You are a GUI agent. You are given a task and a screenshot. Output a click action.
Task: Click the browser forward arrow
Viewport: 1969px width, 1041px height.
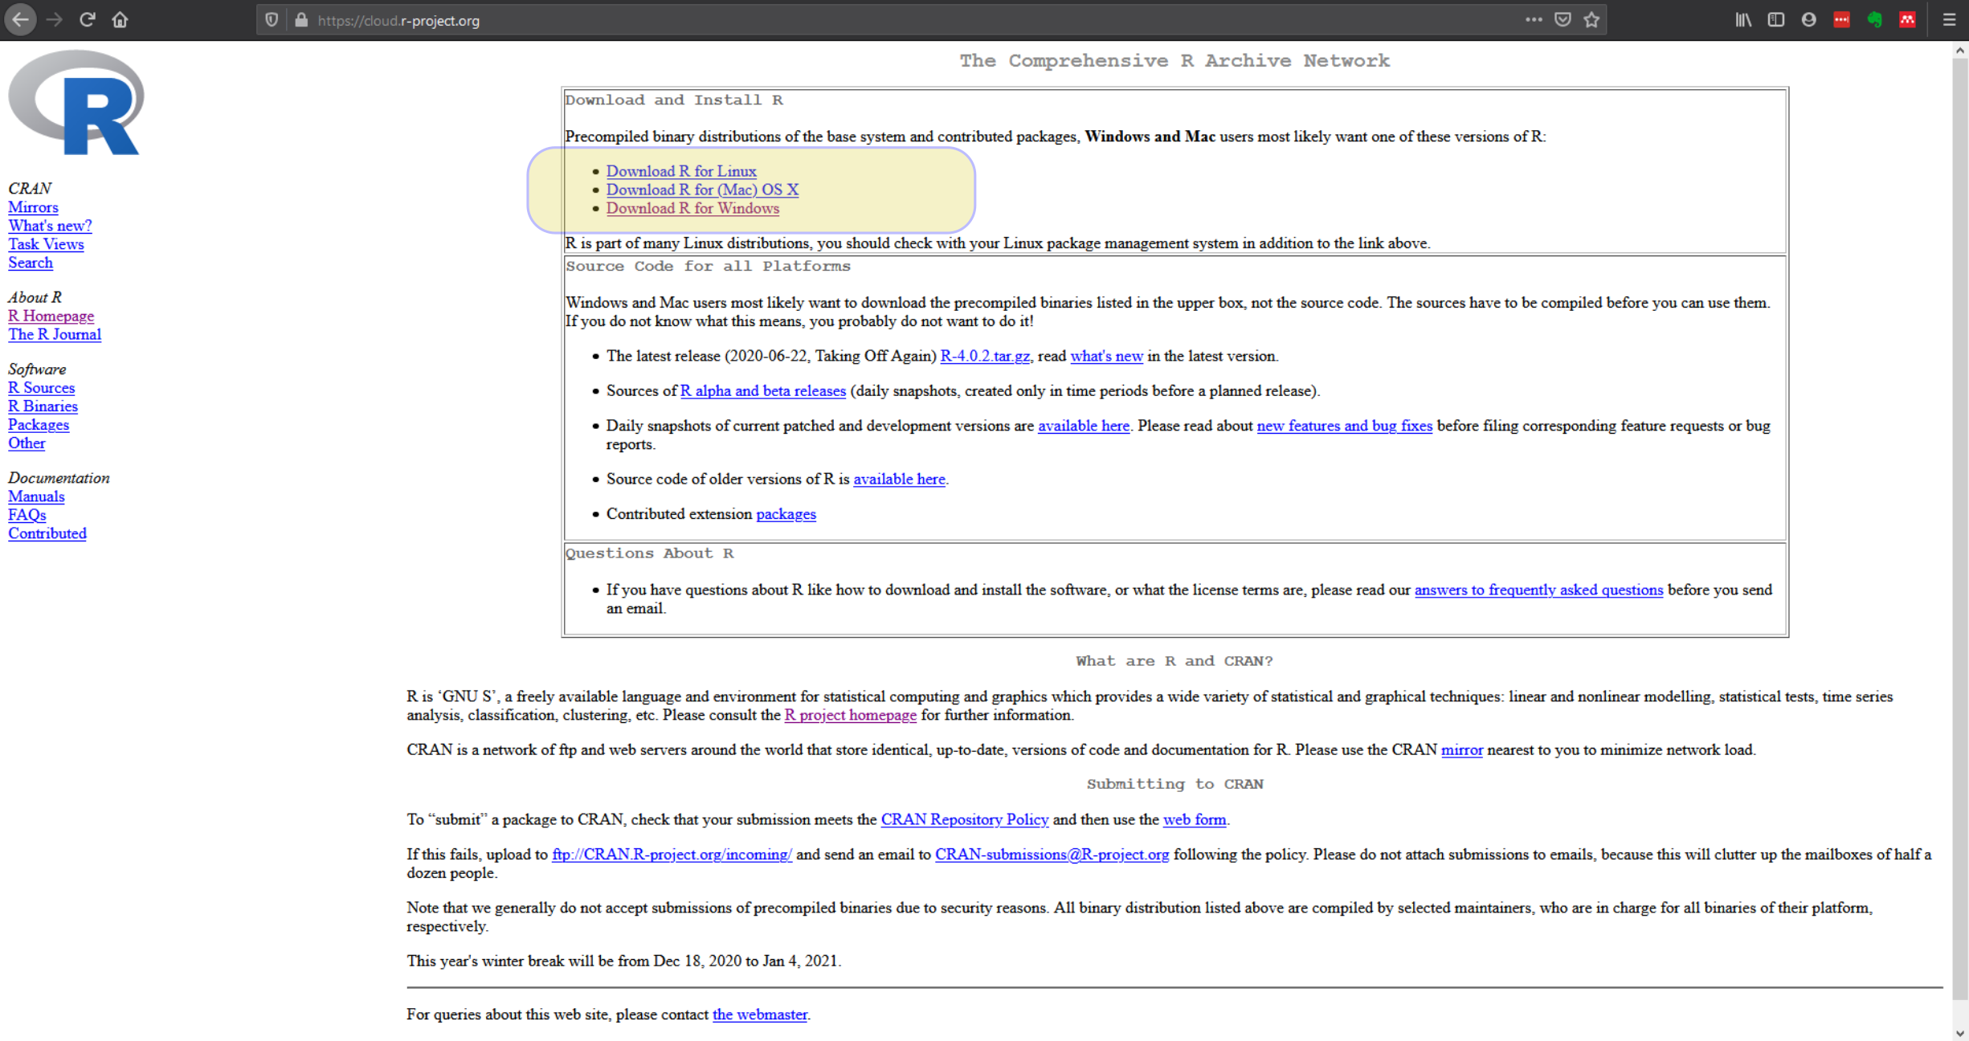click(54, 19)
